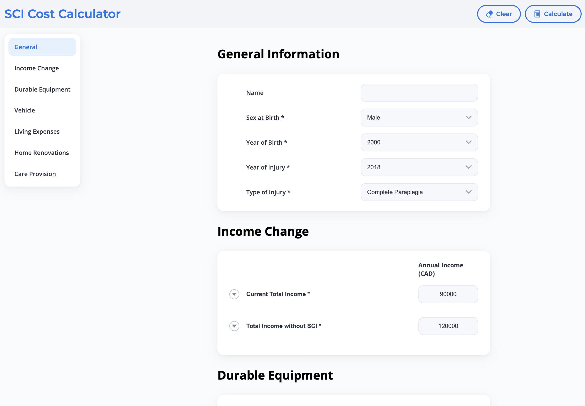This screenshot has width=585, height=406.
Task: Click the Year of Injury label
Action: 268,167
